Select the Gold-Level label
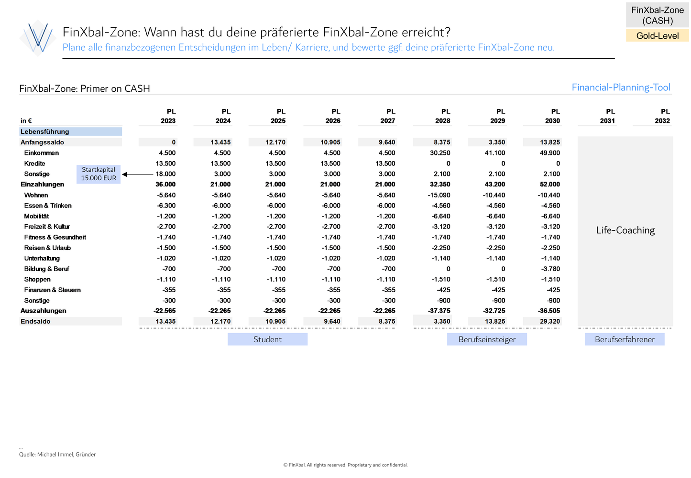 coord(658,35)
